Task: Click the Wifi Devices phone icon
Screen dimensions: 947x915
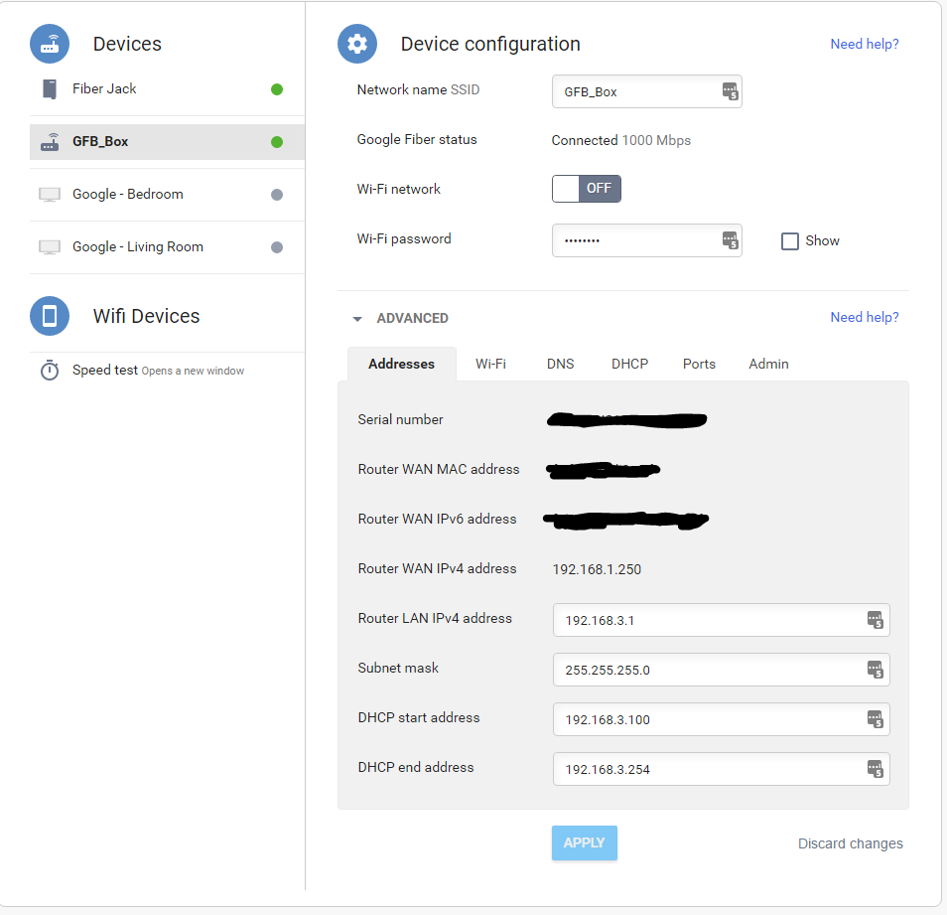Action: (x=50, y=316)
